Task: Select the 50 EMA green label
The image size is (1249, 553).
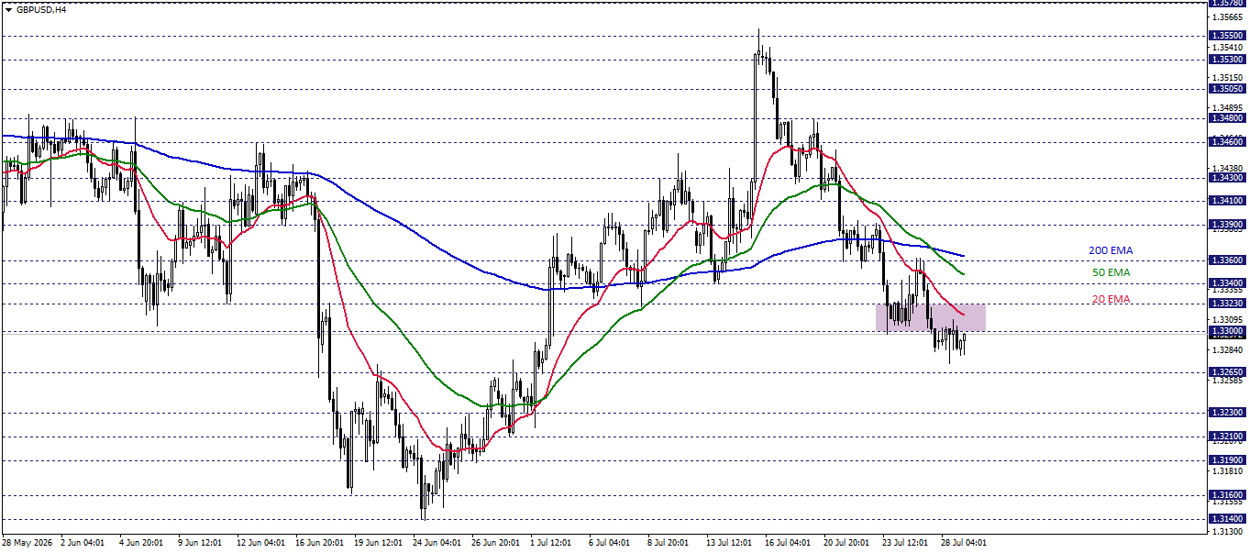Action: pos(1111,272)
